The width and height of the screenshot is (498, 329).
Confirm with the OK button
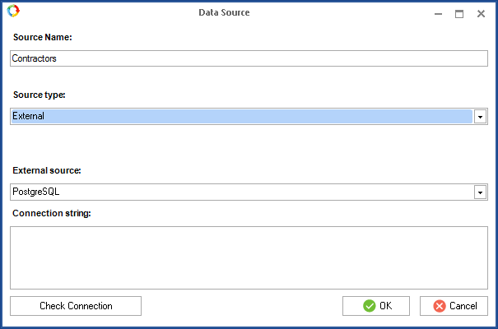point(376,306)
